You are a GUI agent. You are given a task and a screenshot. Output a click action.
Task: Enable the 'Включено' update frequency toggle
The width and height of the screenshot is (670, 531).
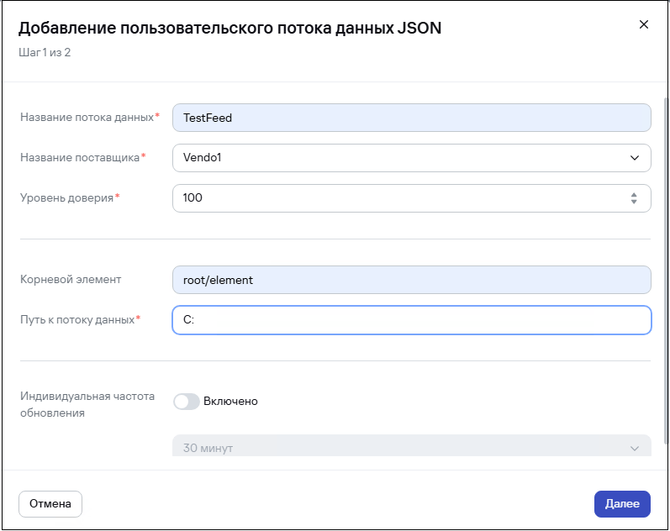click(x=187, y=402)
